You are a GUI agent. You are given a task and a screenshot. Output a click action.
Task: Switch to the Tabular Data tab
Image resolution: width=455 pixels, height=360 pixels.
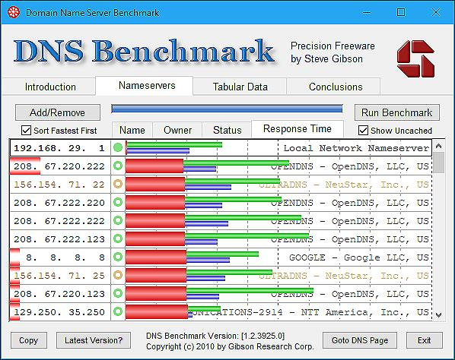pos(240,87)
